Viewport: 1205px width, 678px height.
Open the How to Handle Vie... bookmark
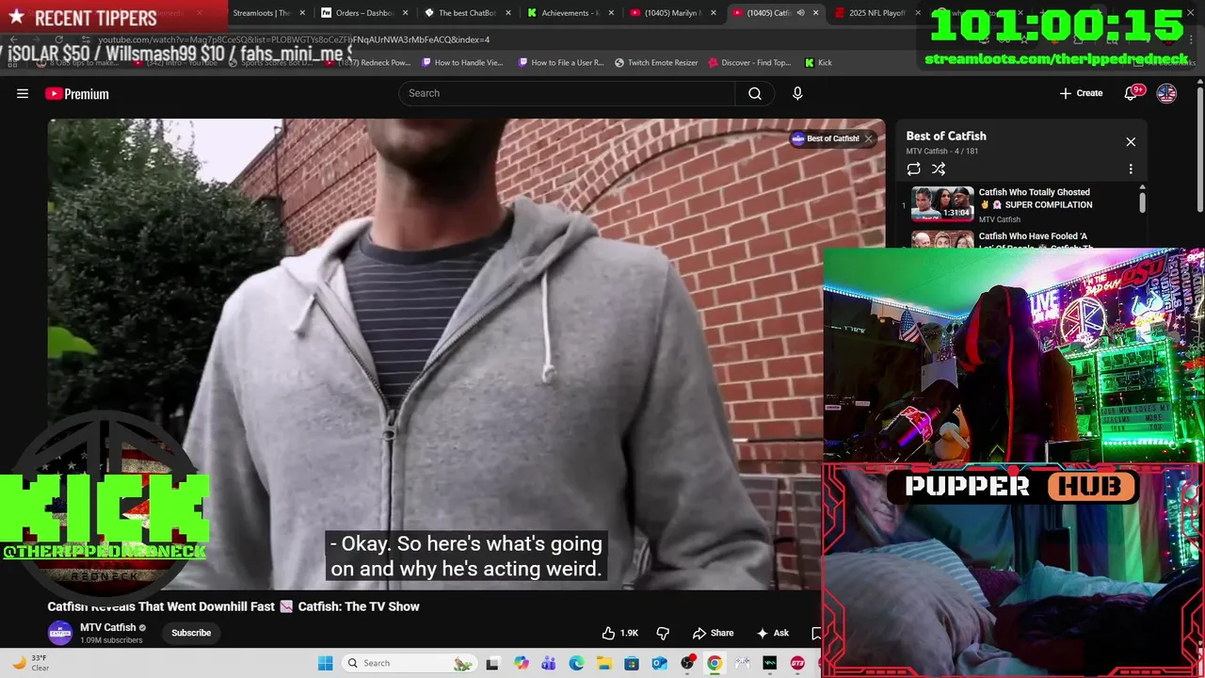[x=462, y=62]
